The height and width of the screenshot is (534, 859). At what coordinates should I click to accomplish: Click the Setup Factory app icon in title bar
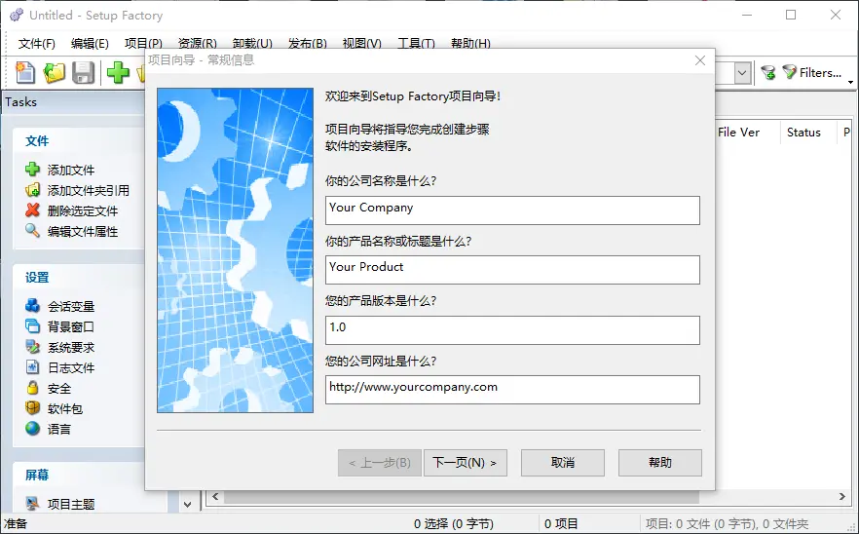17,15
